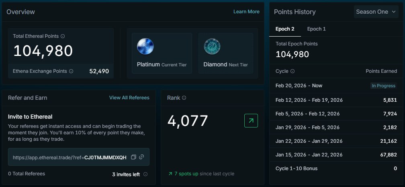Viewport: 405px width, 187px height.
Task: Click the 21,162 points value
Action: (x=389, y=141)
